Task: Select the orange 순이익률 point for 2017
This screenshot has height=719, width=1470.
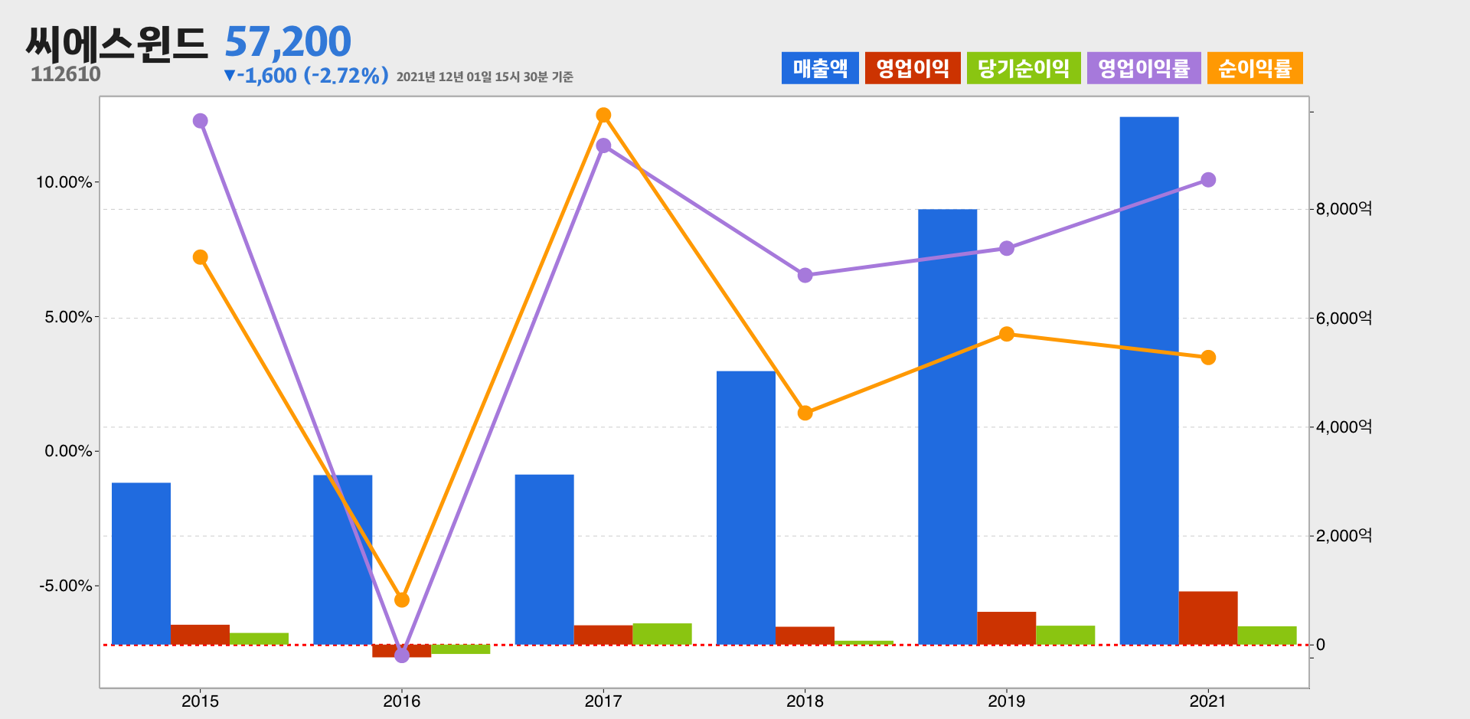Action: (603, 115)
